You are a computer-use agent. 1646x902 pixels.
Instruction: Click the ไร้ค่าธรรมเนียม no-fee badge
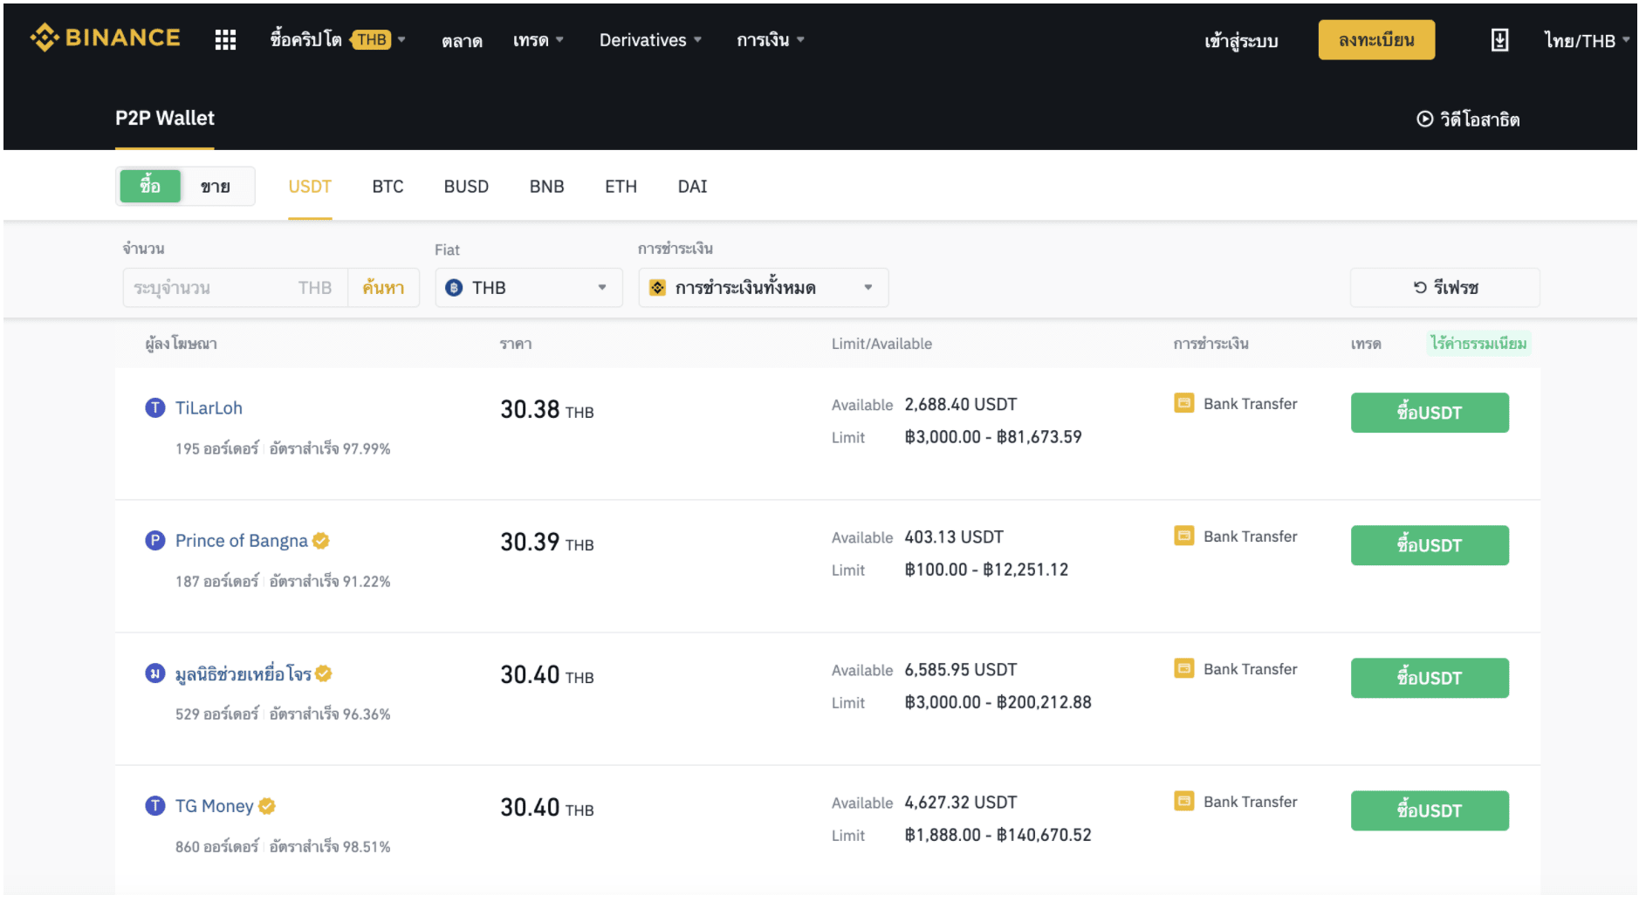pyautogui.click(x=1478, y=344)
